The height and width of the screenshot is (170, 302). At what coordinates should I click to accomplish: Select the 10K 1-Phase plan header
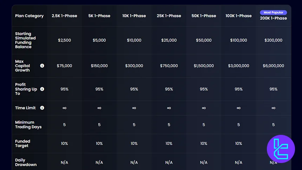tap(134, 16)
